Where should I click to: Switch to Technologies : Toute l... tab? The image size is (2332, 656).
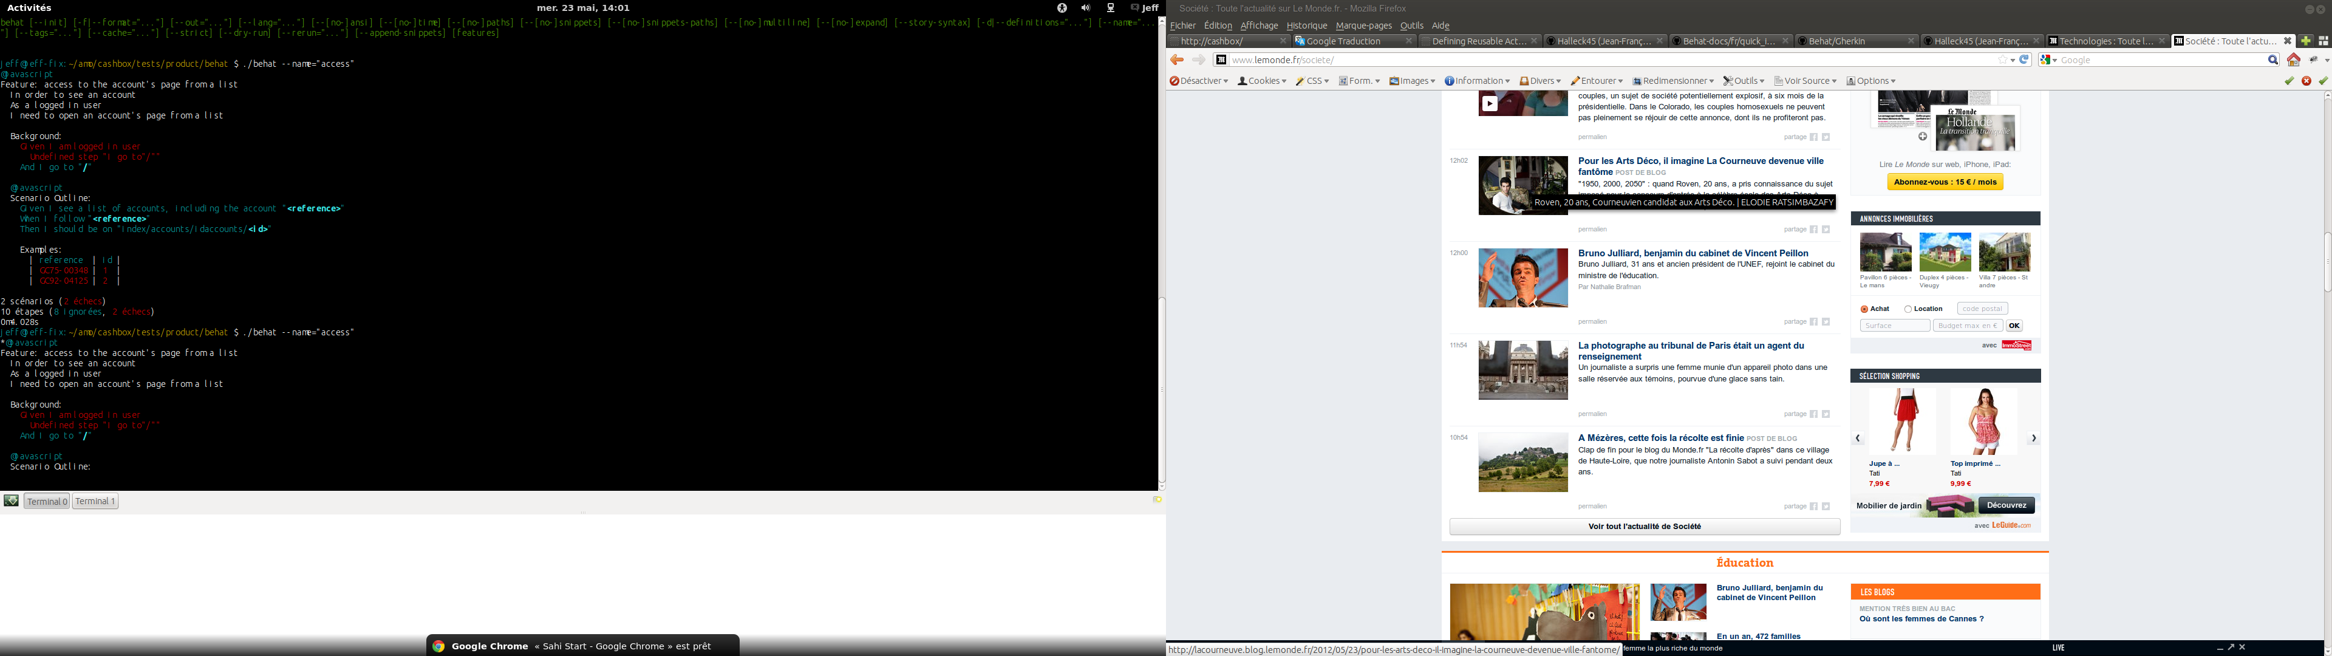(x=2107, y=41)
